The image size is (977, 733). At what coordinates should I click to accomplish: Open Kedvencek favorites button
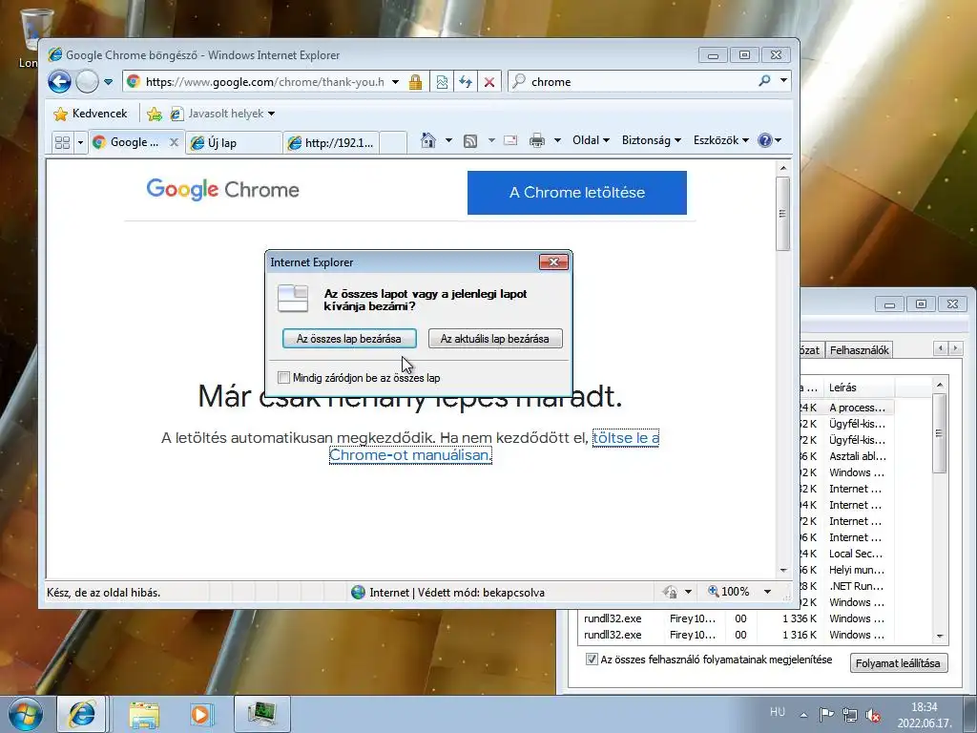[x=91, y=114]
